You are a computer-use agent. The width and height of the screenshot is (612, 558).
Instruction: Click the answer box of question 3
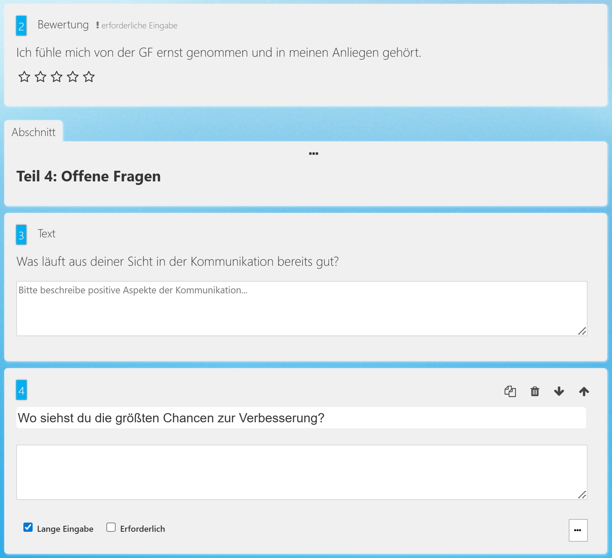(301, 308)
